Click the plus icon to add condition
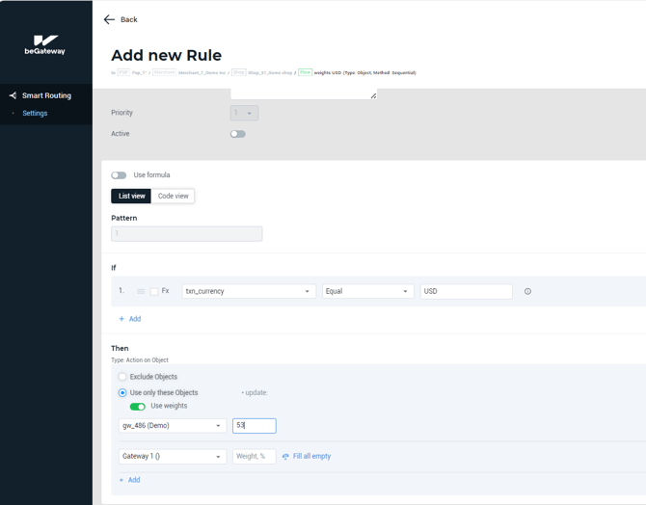 (x=121, y=319)
